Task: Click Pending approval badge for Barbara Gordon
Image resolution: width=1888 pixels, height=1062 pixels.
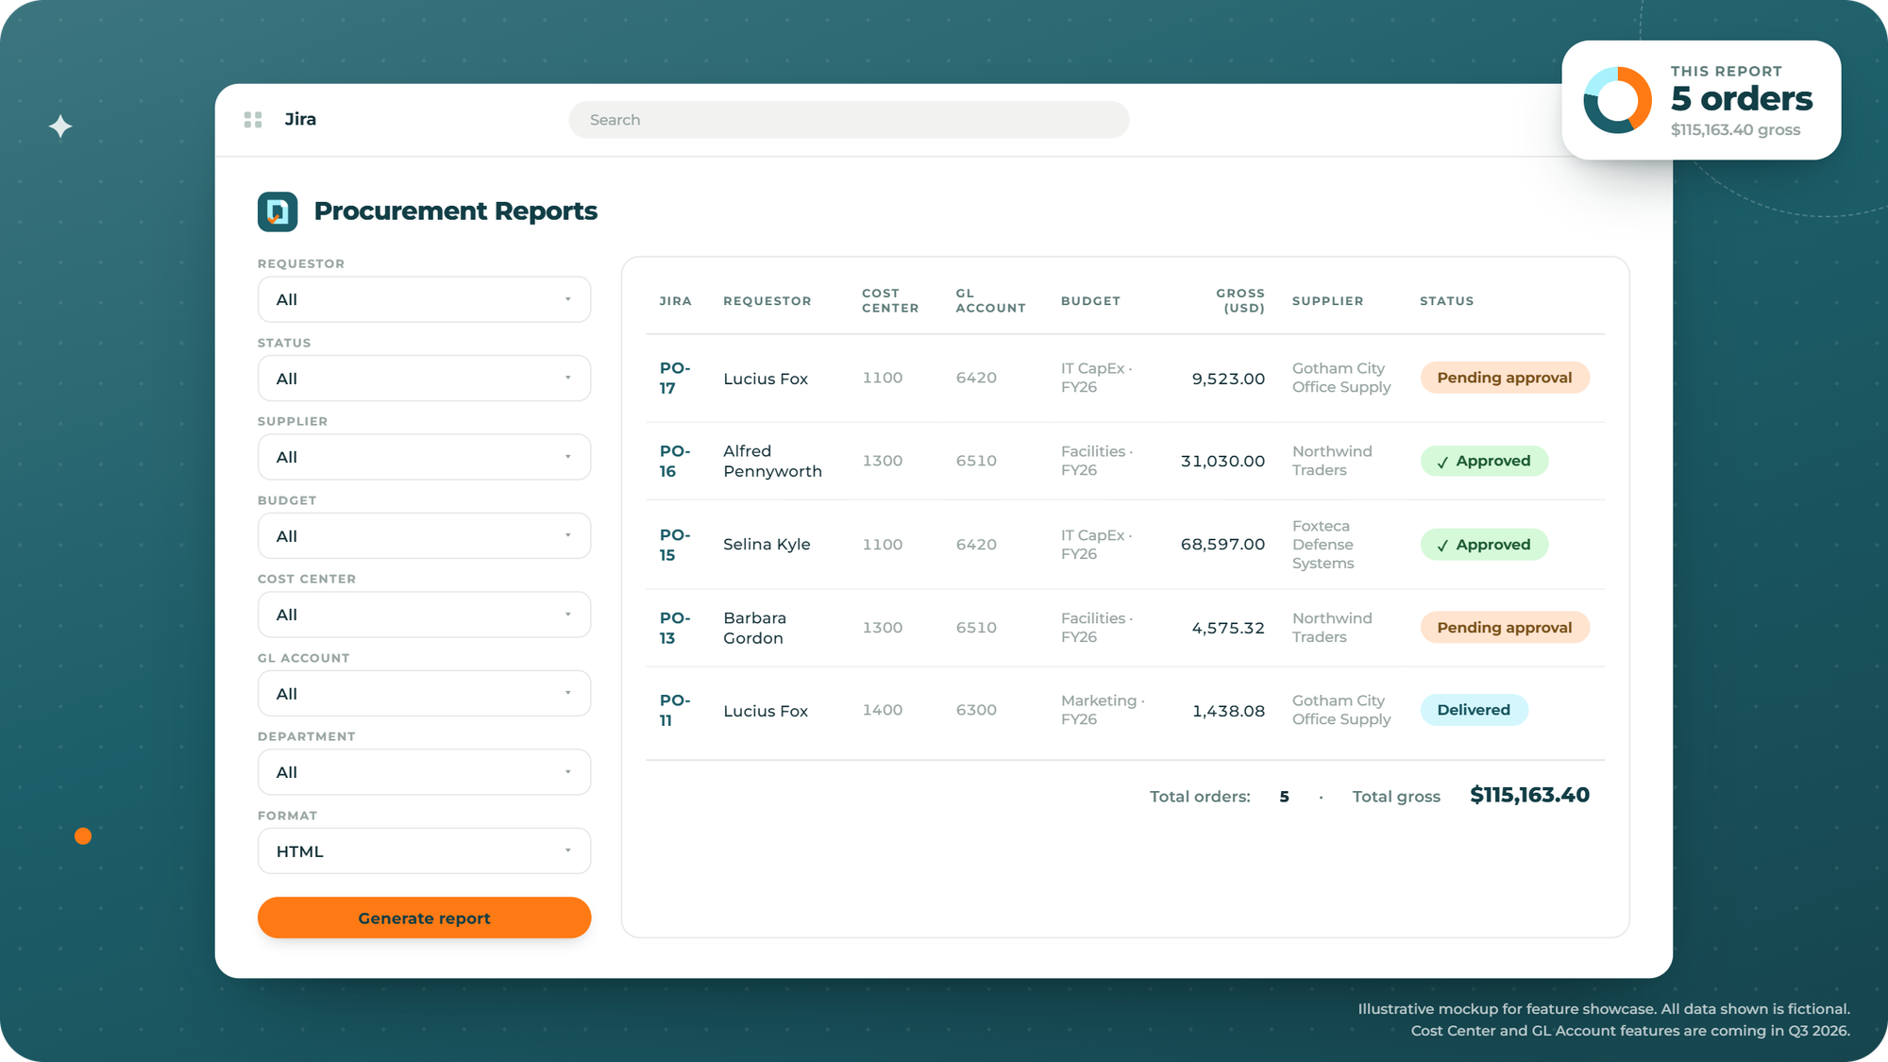Action: 1505,628
